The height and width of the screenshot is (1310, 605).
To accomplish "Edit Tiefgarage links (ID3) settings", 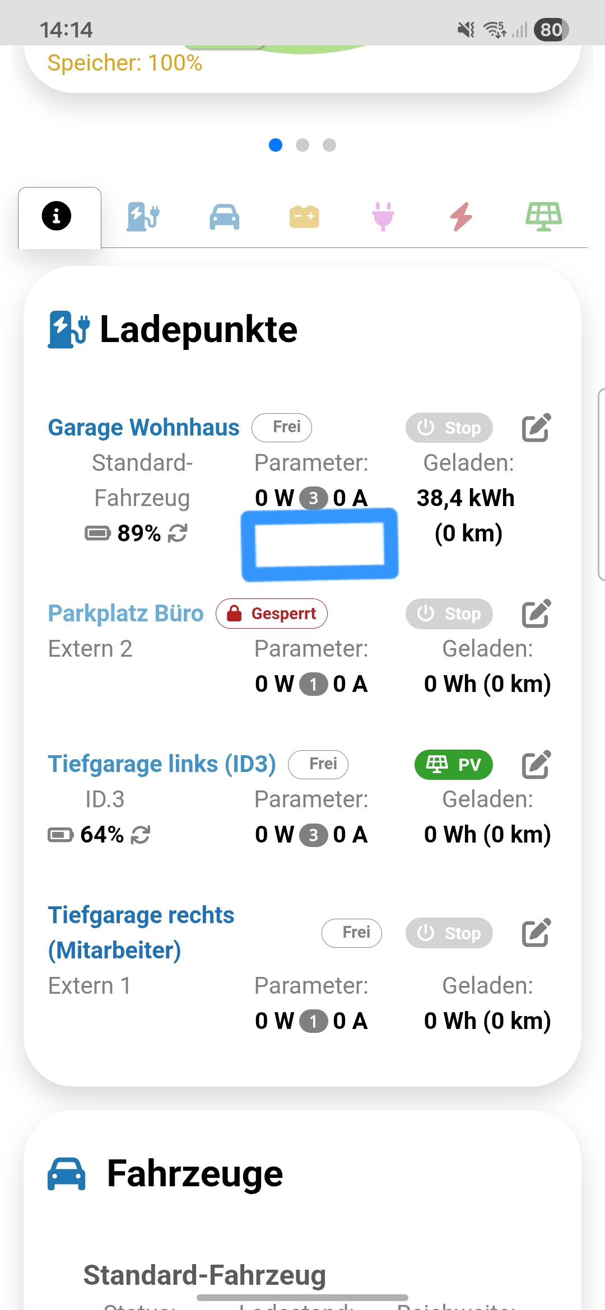I will [536, 765].
